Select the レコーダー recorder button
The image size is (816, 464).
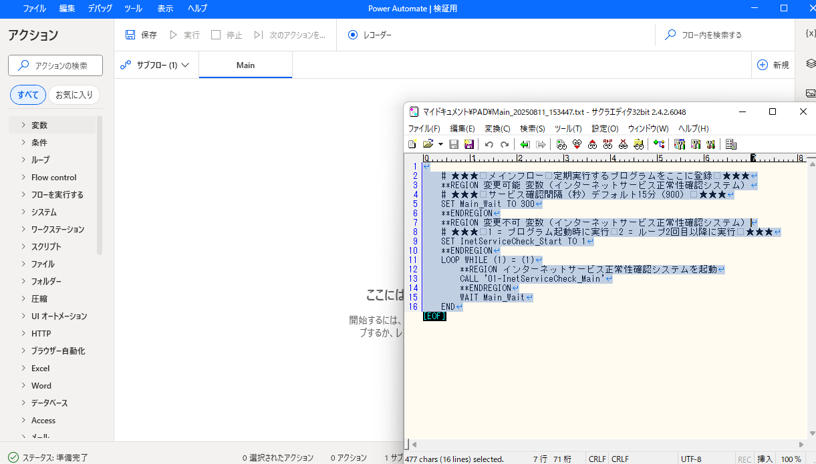pos(370,35)
